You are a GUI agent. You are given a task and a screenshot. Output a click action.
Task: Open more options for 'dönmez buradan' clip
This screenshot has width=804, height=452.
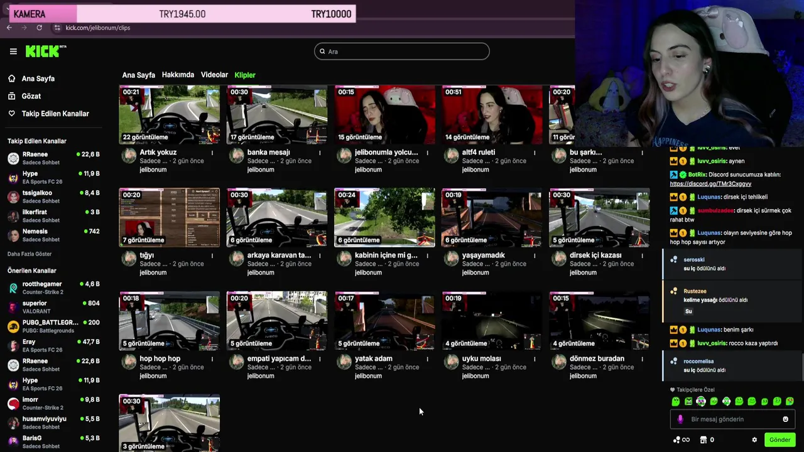[x=642, y=359]
